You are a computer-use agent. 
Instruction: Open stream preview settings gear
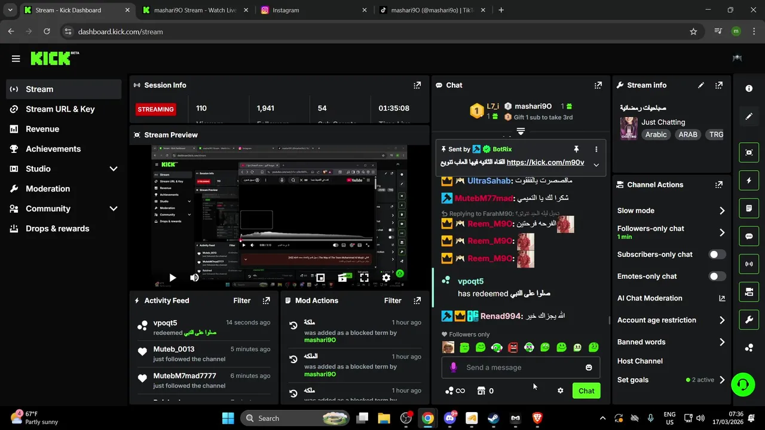click(386, 278)
